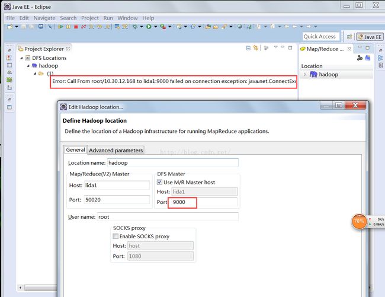Collapse the hadoop node under DFS Locations

28,66
